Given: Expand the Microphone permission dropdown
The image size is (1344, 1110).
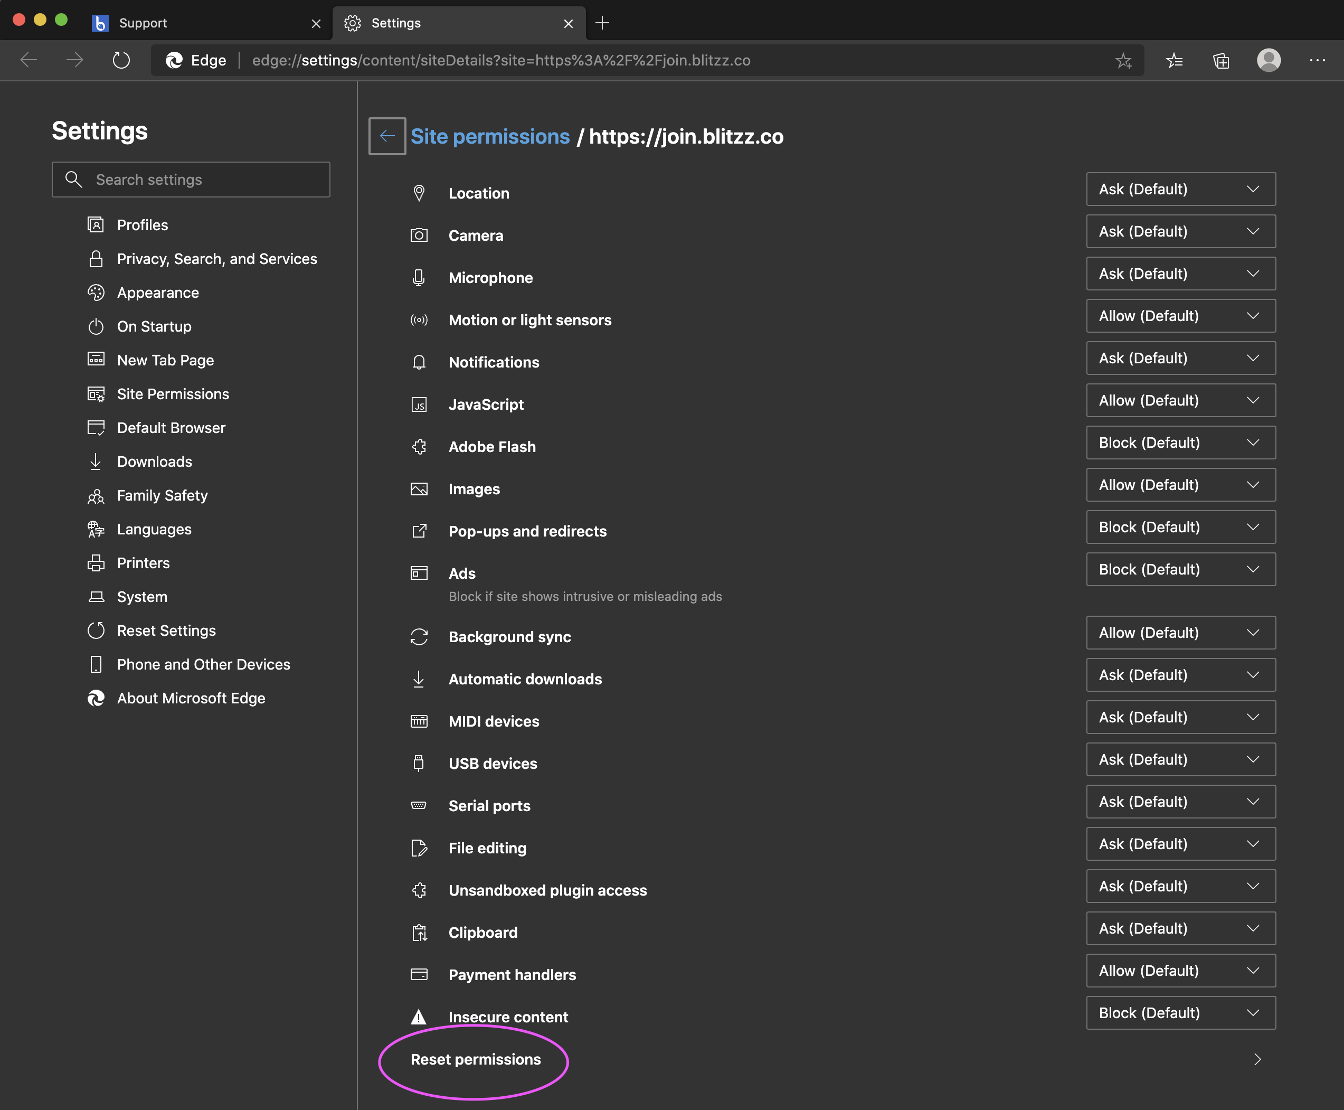Looking at the screenshot, I should (x=1180, y=274).
